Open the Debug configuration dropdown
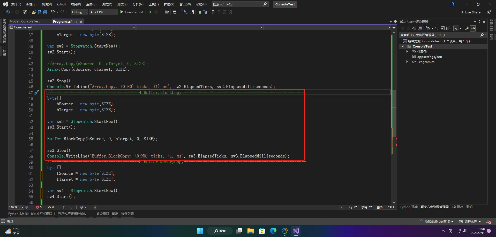496x237 pixels. [79, 12]
